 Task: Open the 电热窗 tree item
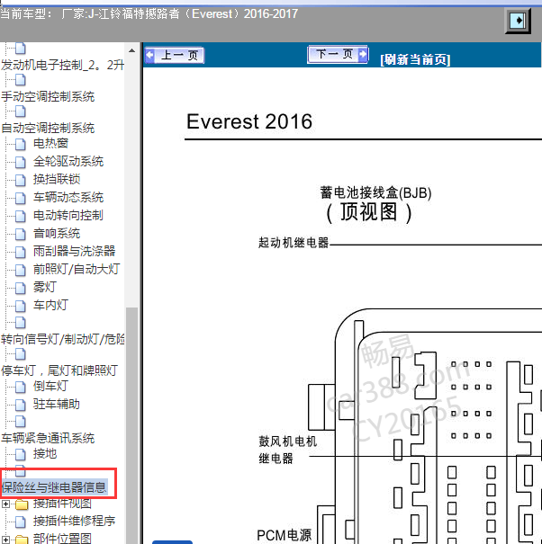[x=50, y=143]
